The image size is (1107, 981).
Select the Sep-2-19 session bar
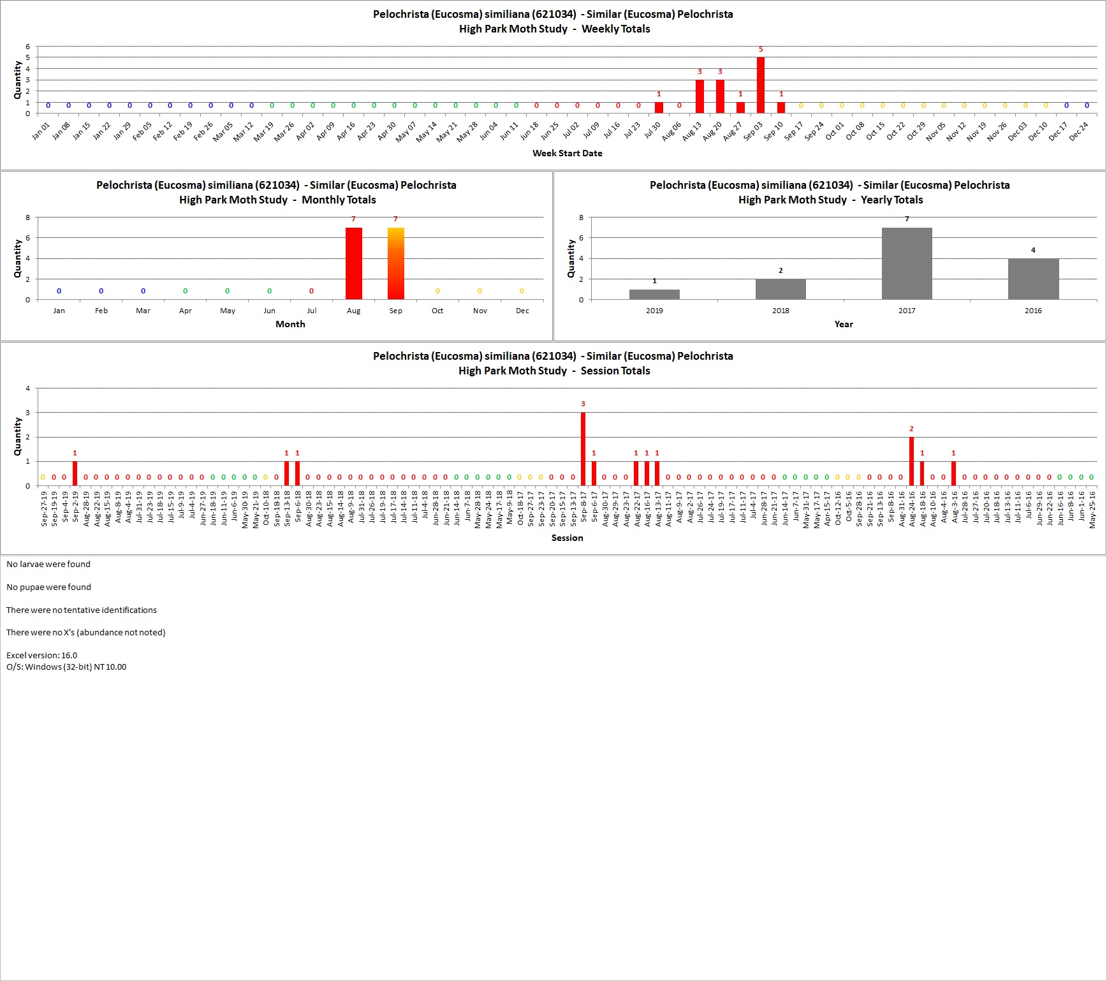(x=75, y=473)
